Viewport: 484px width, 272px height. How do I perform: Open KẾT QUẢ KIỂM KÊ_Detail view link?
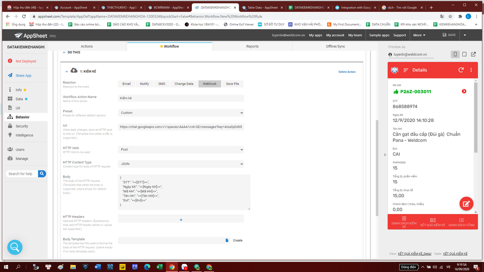click(414, 254)
